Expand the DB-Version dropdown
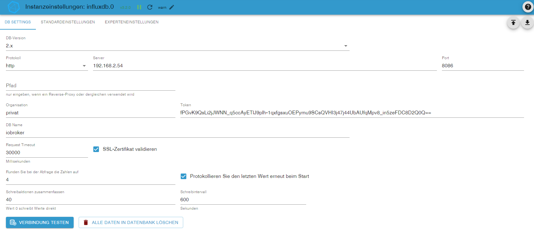Viewport: 534px width, 243px height. pos(178,46)
